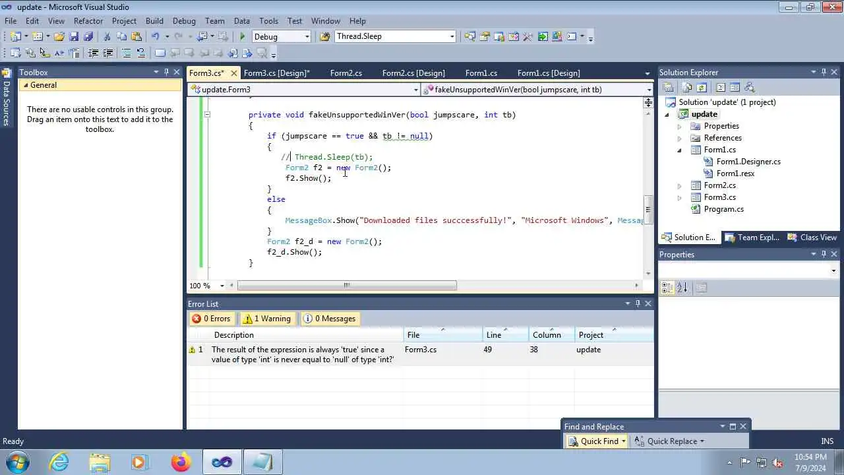This screenshot has height=475, width=844.
Task: Click the Save All toolbar icon
Action: click(x=88, y=36)
